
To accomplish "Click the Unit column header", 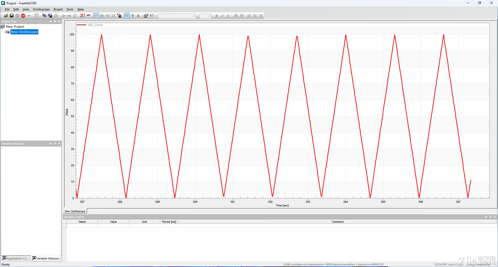I will (x=144, y=222).
